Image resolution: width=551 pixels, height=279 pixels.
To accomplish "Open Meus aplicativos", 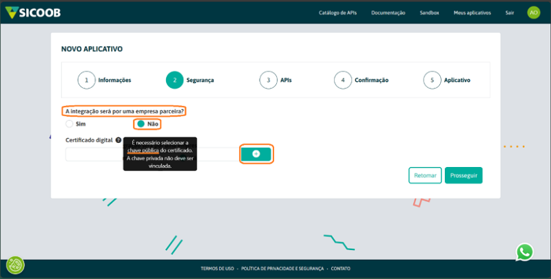I will point(472,12).
